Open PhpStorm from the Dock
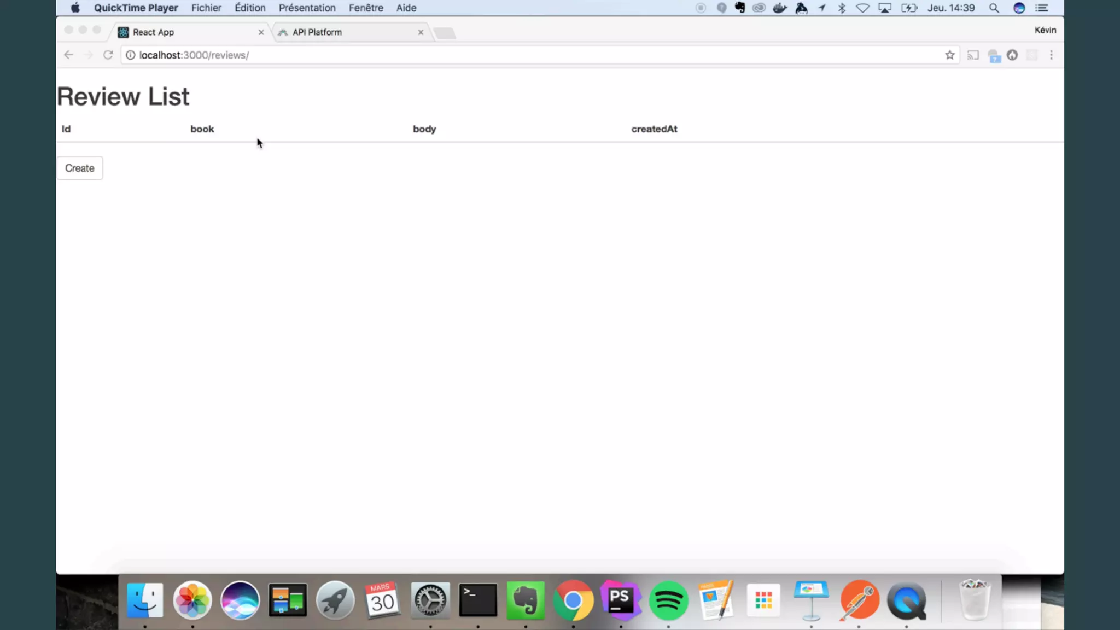The height and width of the screenshot is (630, 1120). [621, 600]
